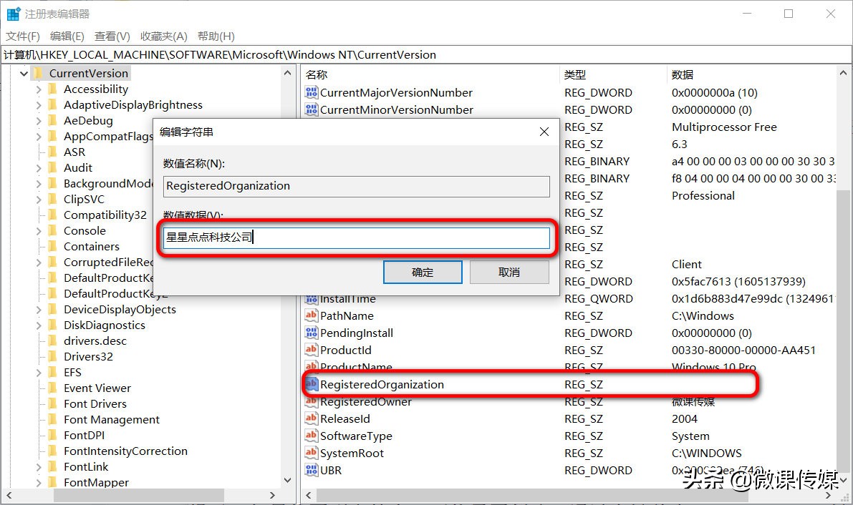
Task: Click the UBR REG_DWORD value icon
Action: tap(312, 470)
